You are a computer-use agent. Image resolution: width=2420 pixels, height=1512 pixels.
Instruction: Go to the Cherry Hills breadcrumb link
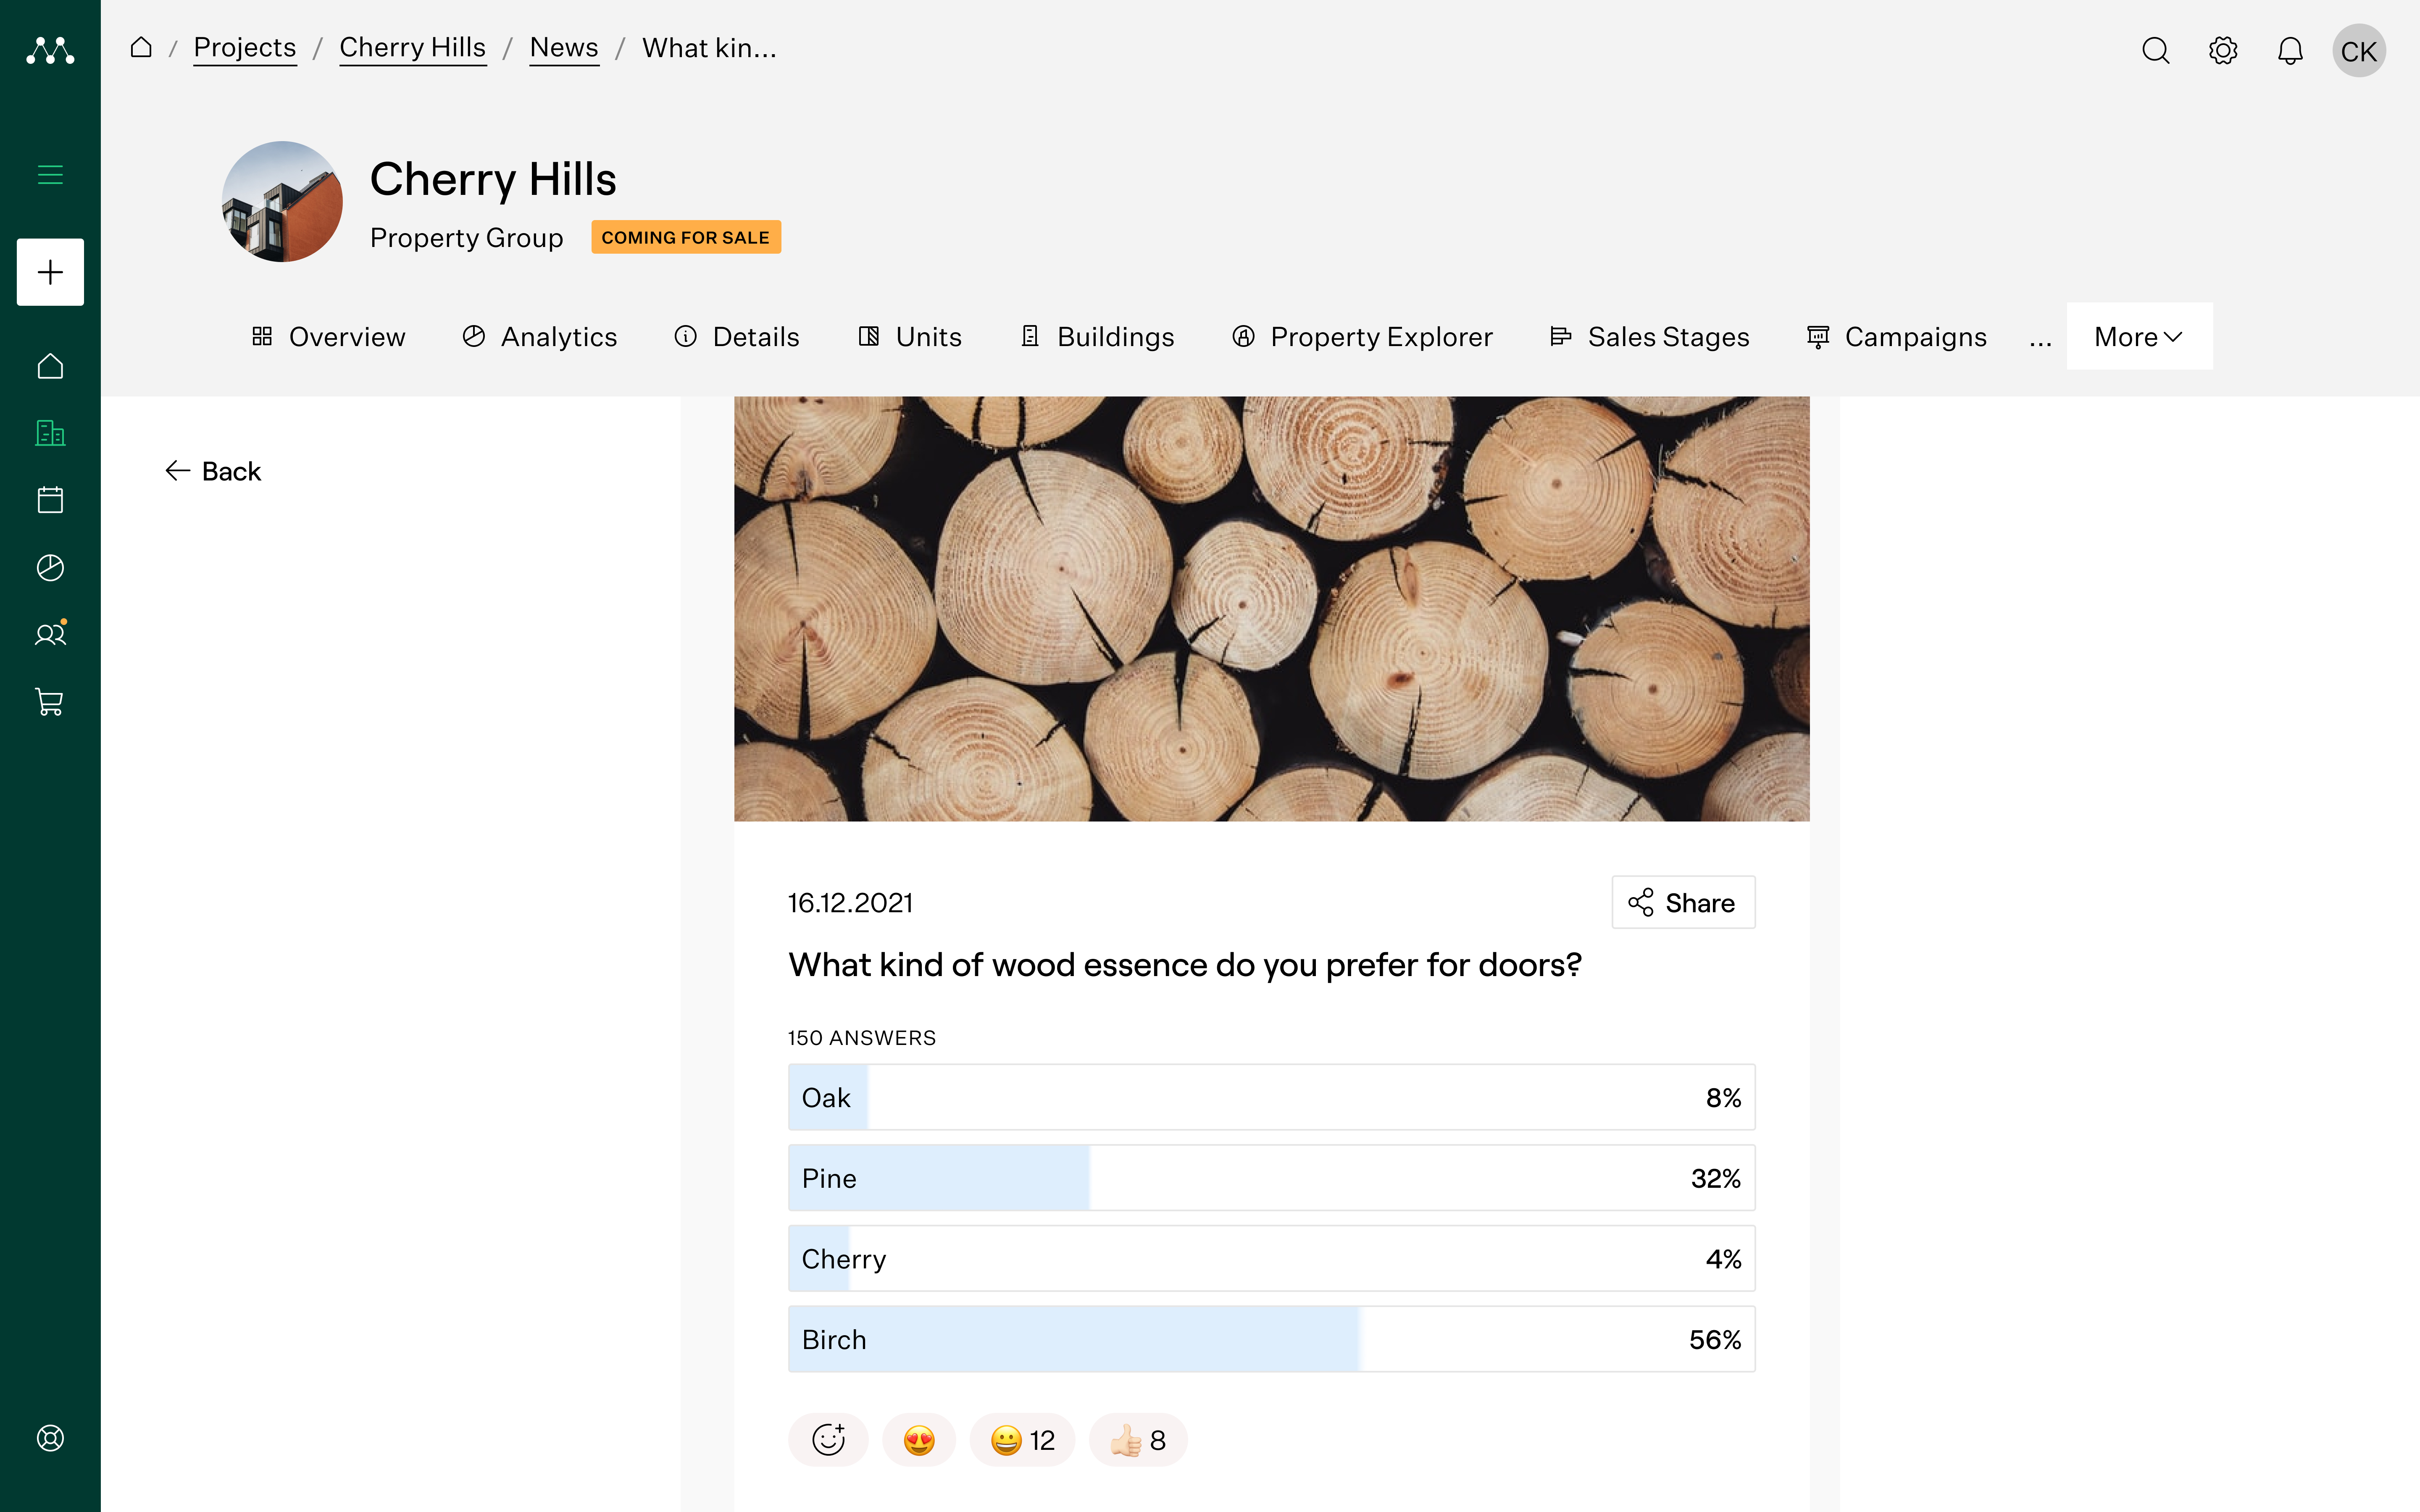pyautogui.click(x=412, y=47)
